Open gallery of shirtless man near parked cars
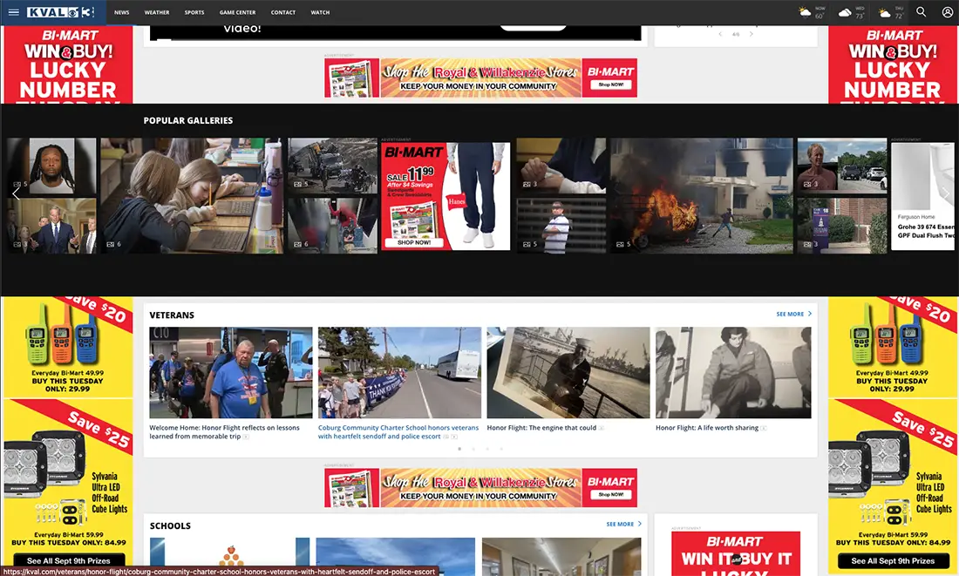 tap(841, 166)
